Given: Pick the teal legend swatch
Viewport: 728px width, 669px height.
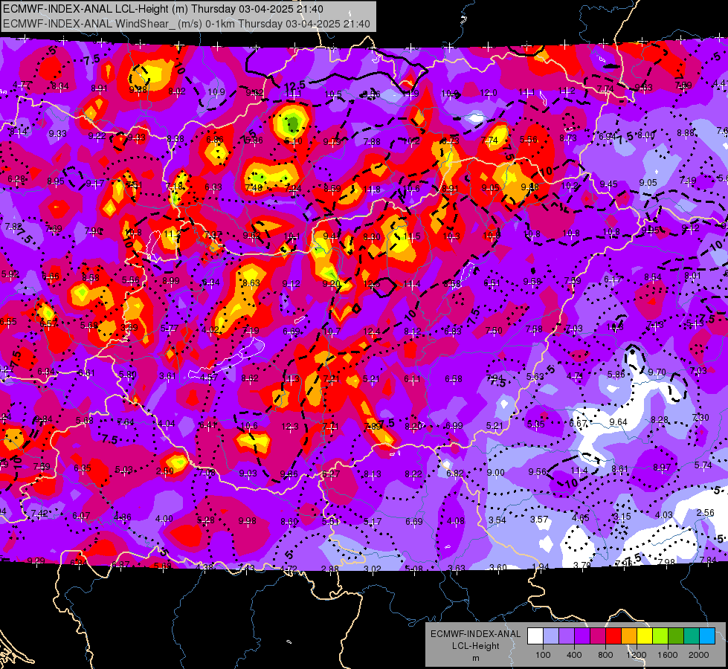Looking at the screenshot, I should pos(692,636).
